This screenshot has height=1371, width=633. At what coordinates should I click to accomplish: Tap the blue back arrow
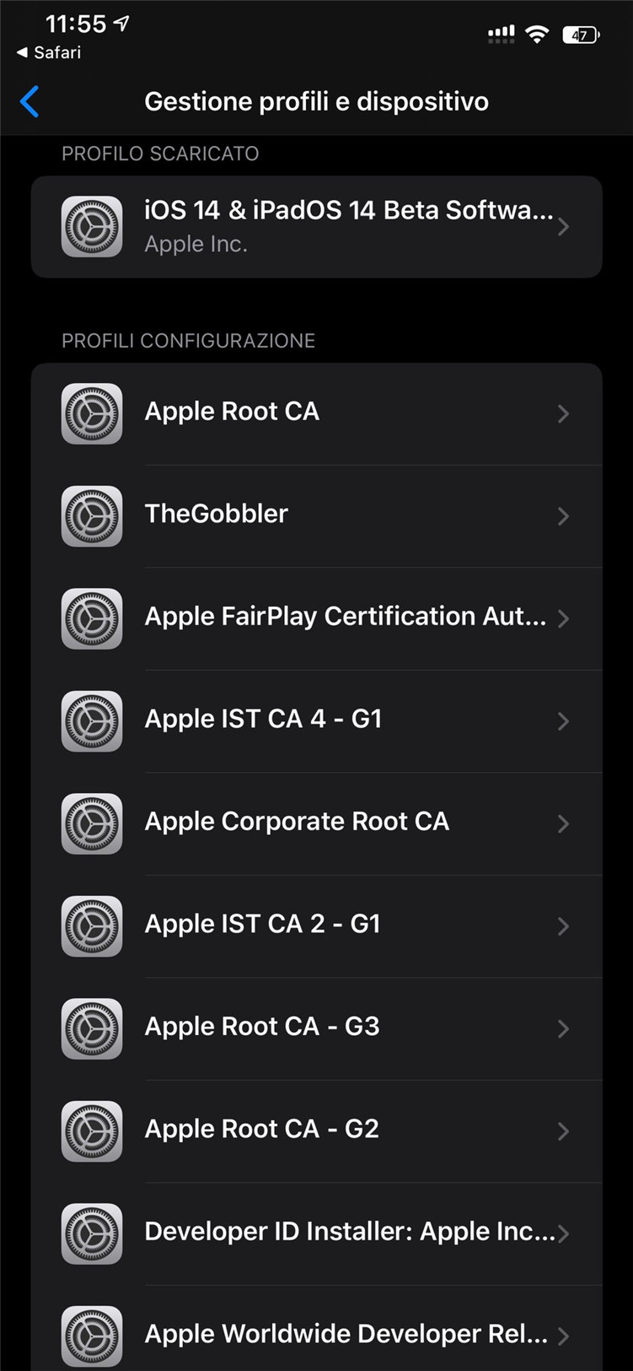(x=30, y=101)
